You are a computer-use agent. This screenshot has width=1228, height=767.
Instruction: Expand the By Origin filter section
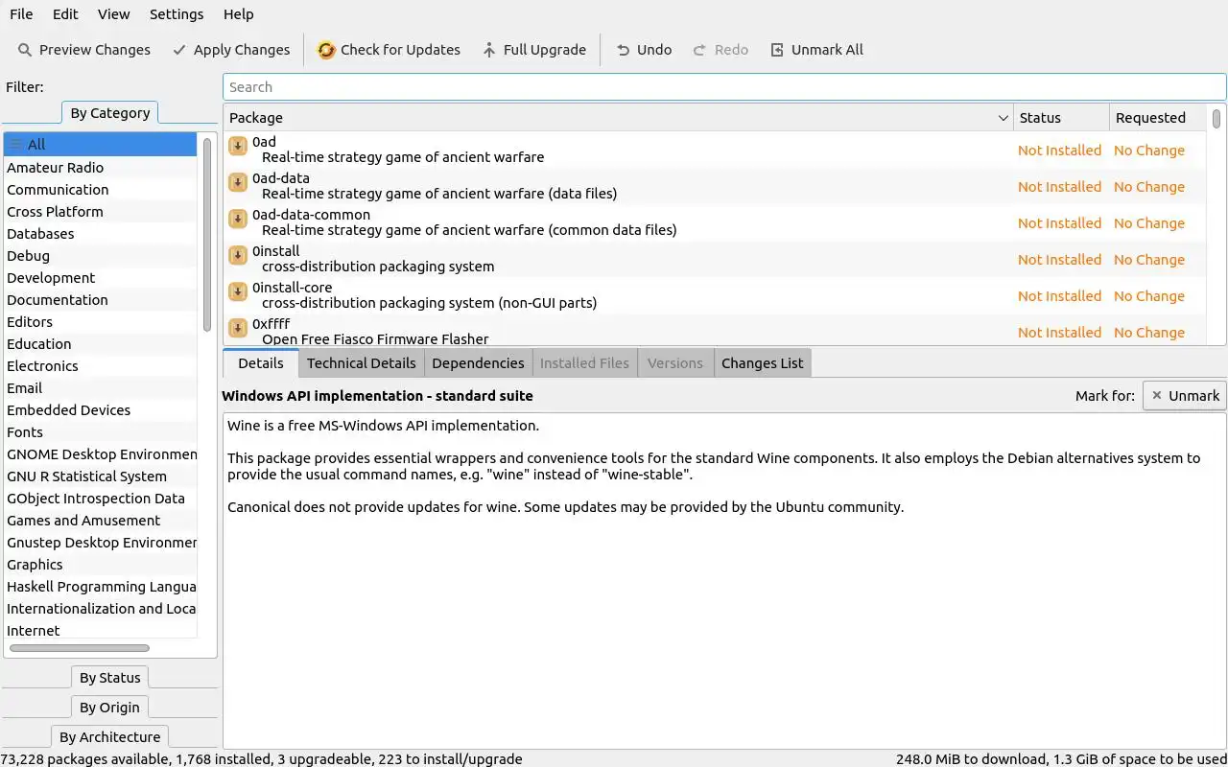(x=110, y=708)
